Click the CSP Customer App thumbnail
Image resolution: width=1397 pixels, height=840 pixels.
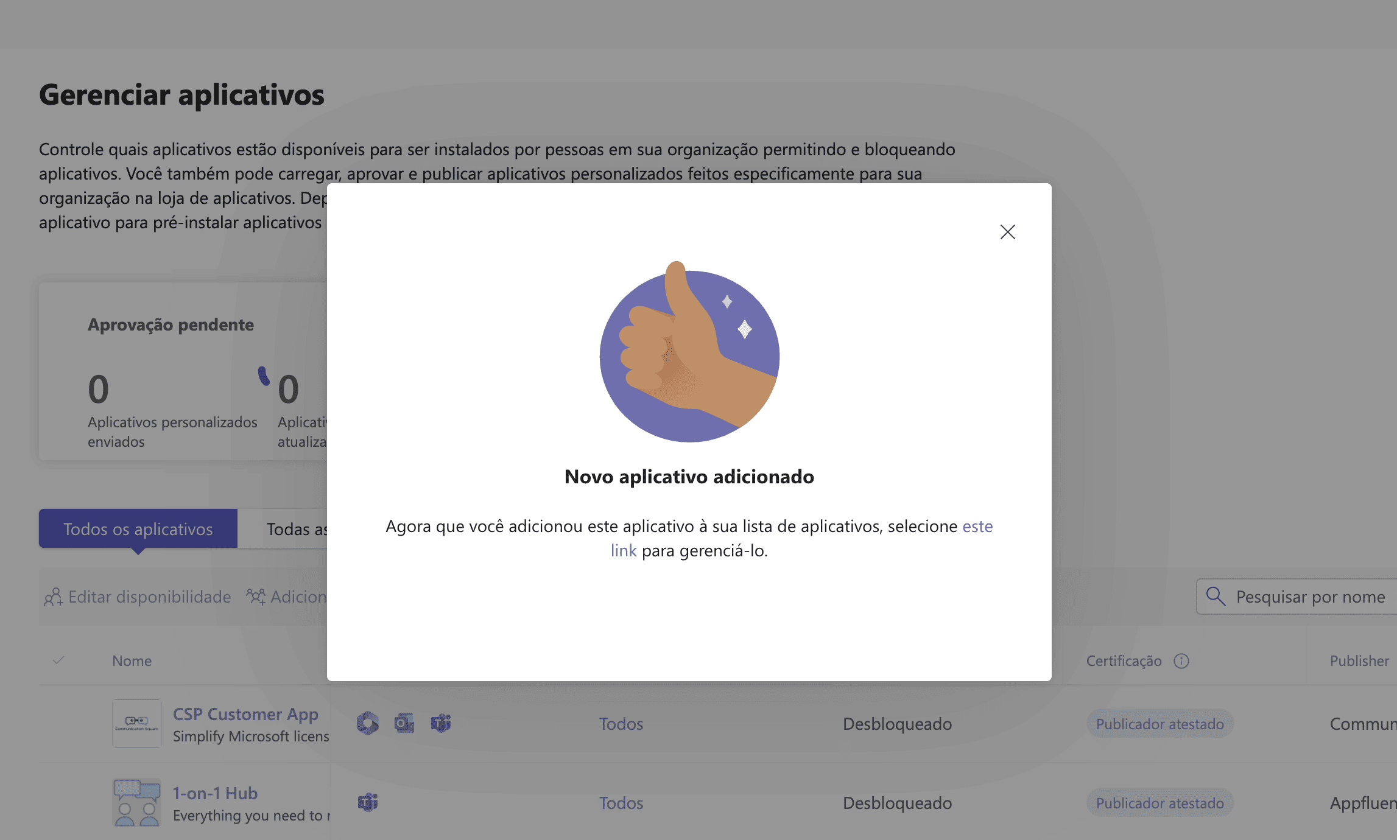(137, 723)
